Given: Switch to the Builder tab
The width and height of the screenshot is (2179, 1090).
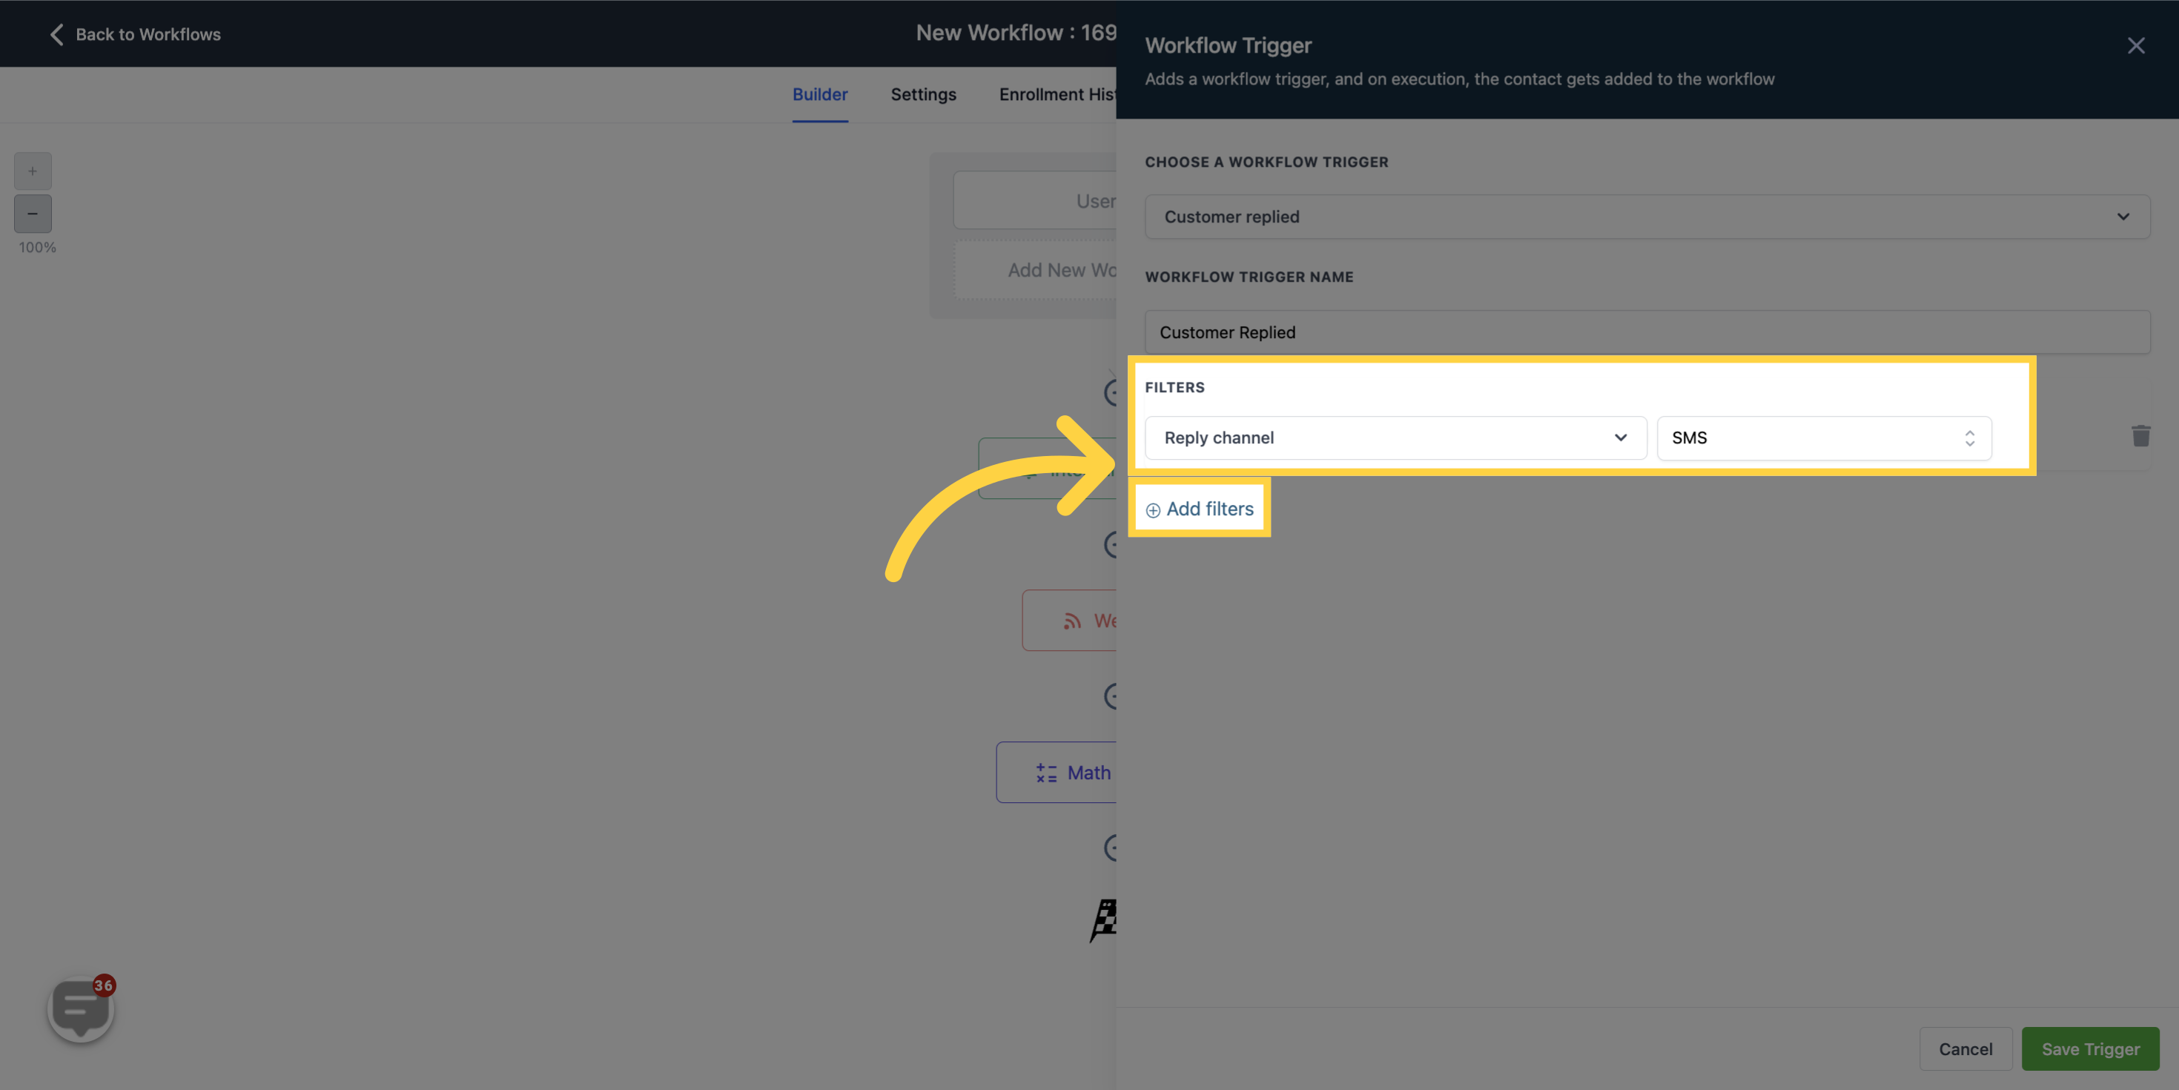Looking at the screenshot, I should (820, 95).
